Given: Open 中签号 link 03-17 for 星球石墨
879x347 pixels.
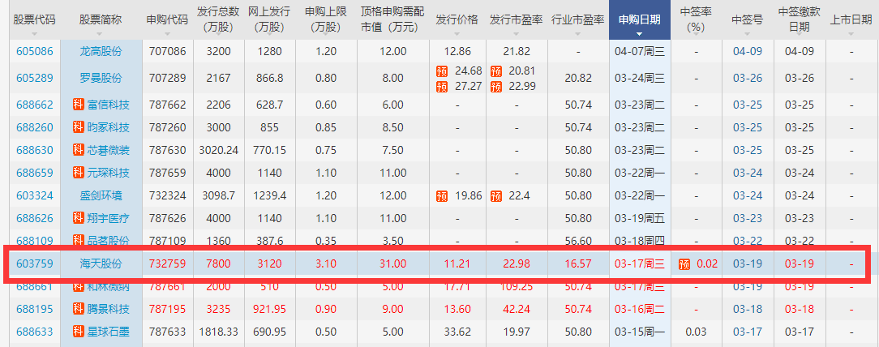Looking at the screenshot, I should (748, 332).
